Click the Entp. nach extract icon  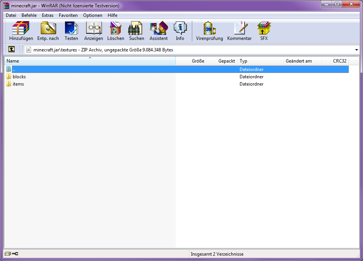(x=48, y=28)
